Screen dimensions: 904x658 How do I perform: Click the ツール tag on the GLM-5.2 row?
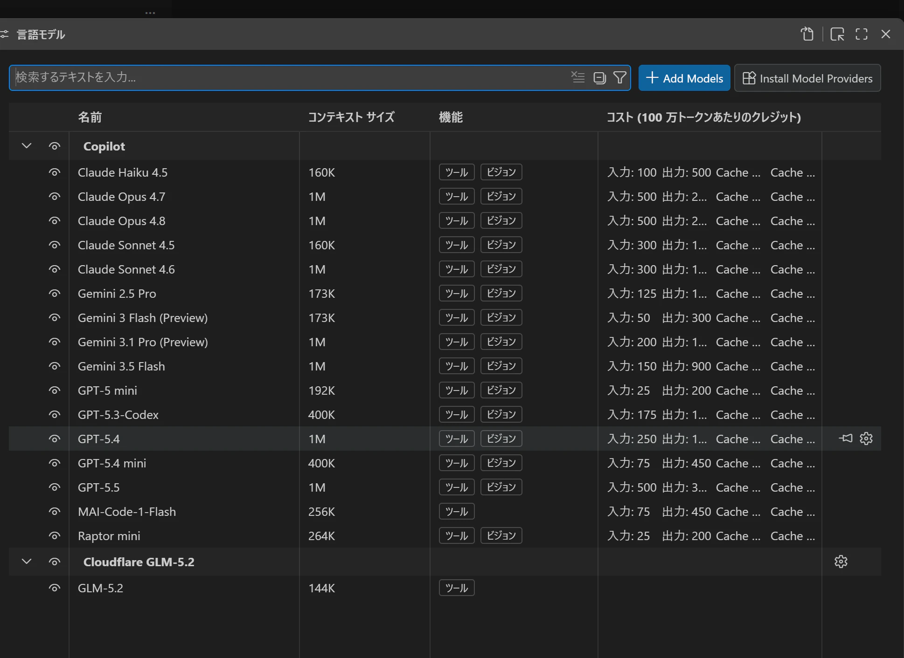click(457, 588)
